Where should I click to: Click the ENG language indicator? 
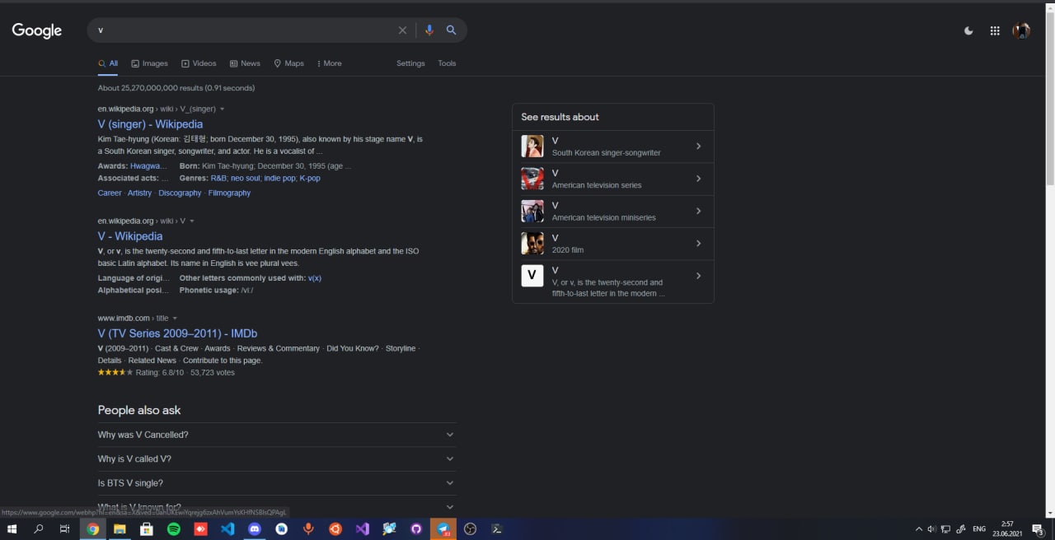[979, 529]
